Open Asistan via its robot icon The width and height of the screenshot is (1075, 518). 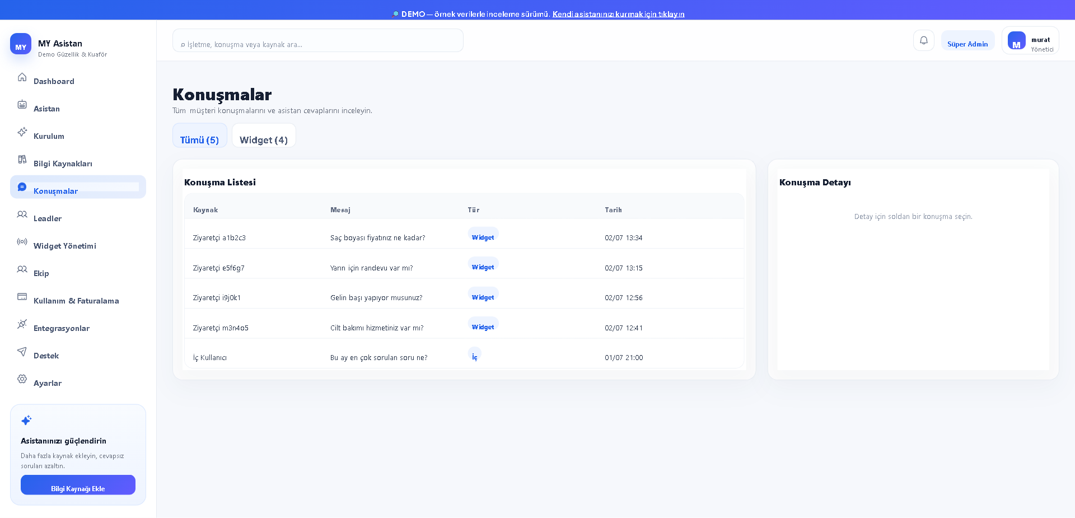(22, 105)
